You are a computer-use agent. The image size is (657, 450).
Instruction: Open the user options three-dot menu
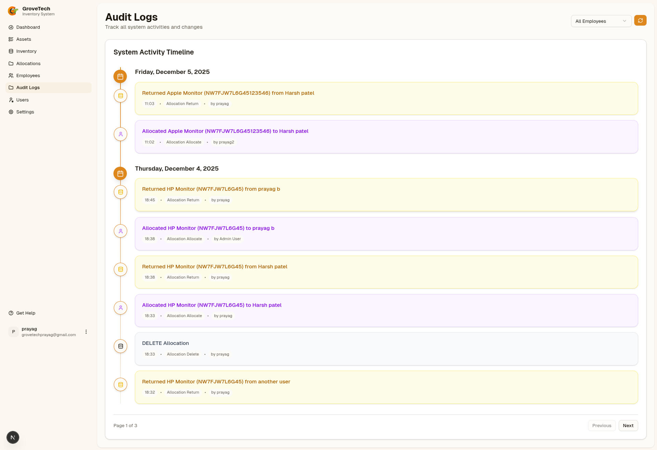point(86,332)
